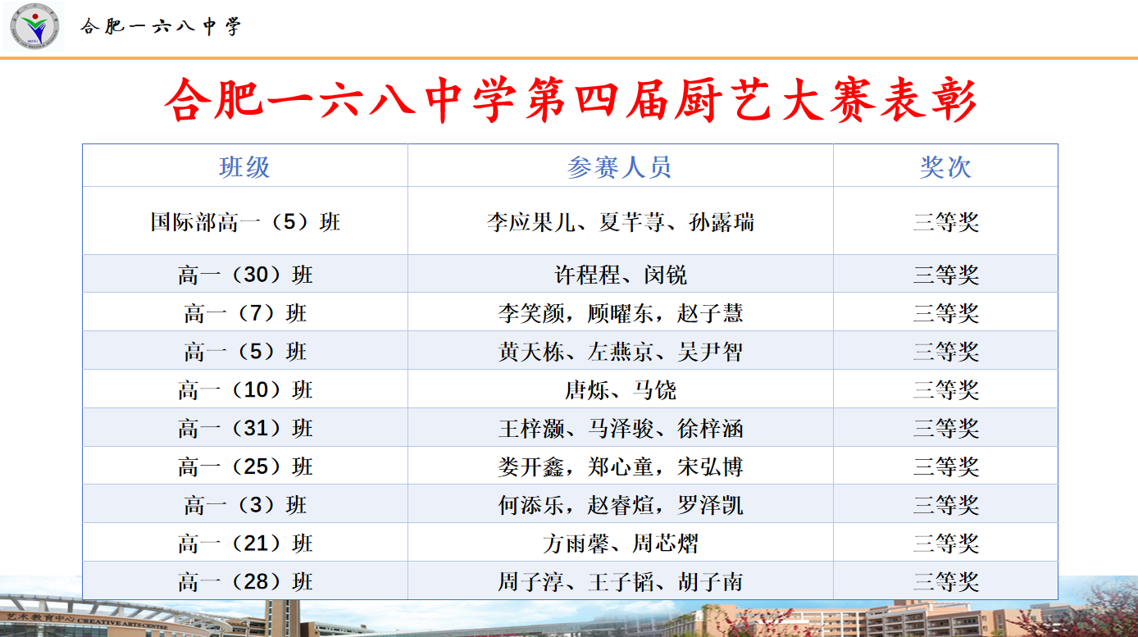Select the 高一（30）班 class cell

pyautogui.click(x=244, y=275)
